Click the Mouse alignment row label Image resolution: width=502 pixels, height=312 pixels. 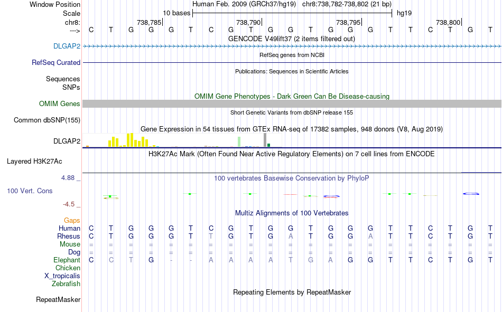[x=70, y=244]
